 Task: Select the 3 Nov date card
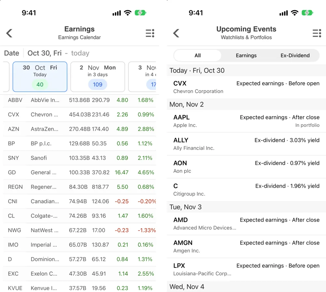tap(142, 76)
